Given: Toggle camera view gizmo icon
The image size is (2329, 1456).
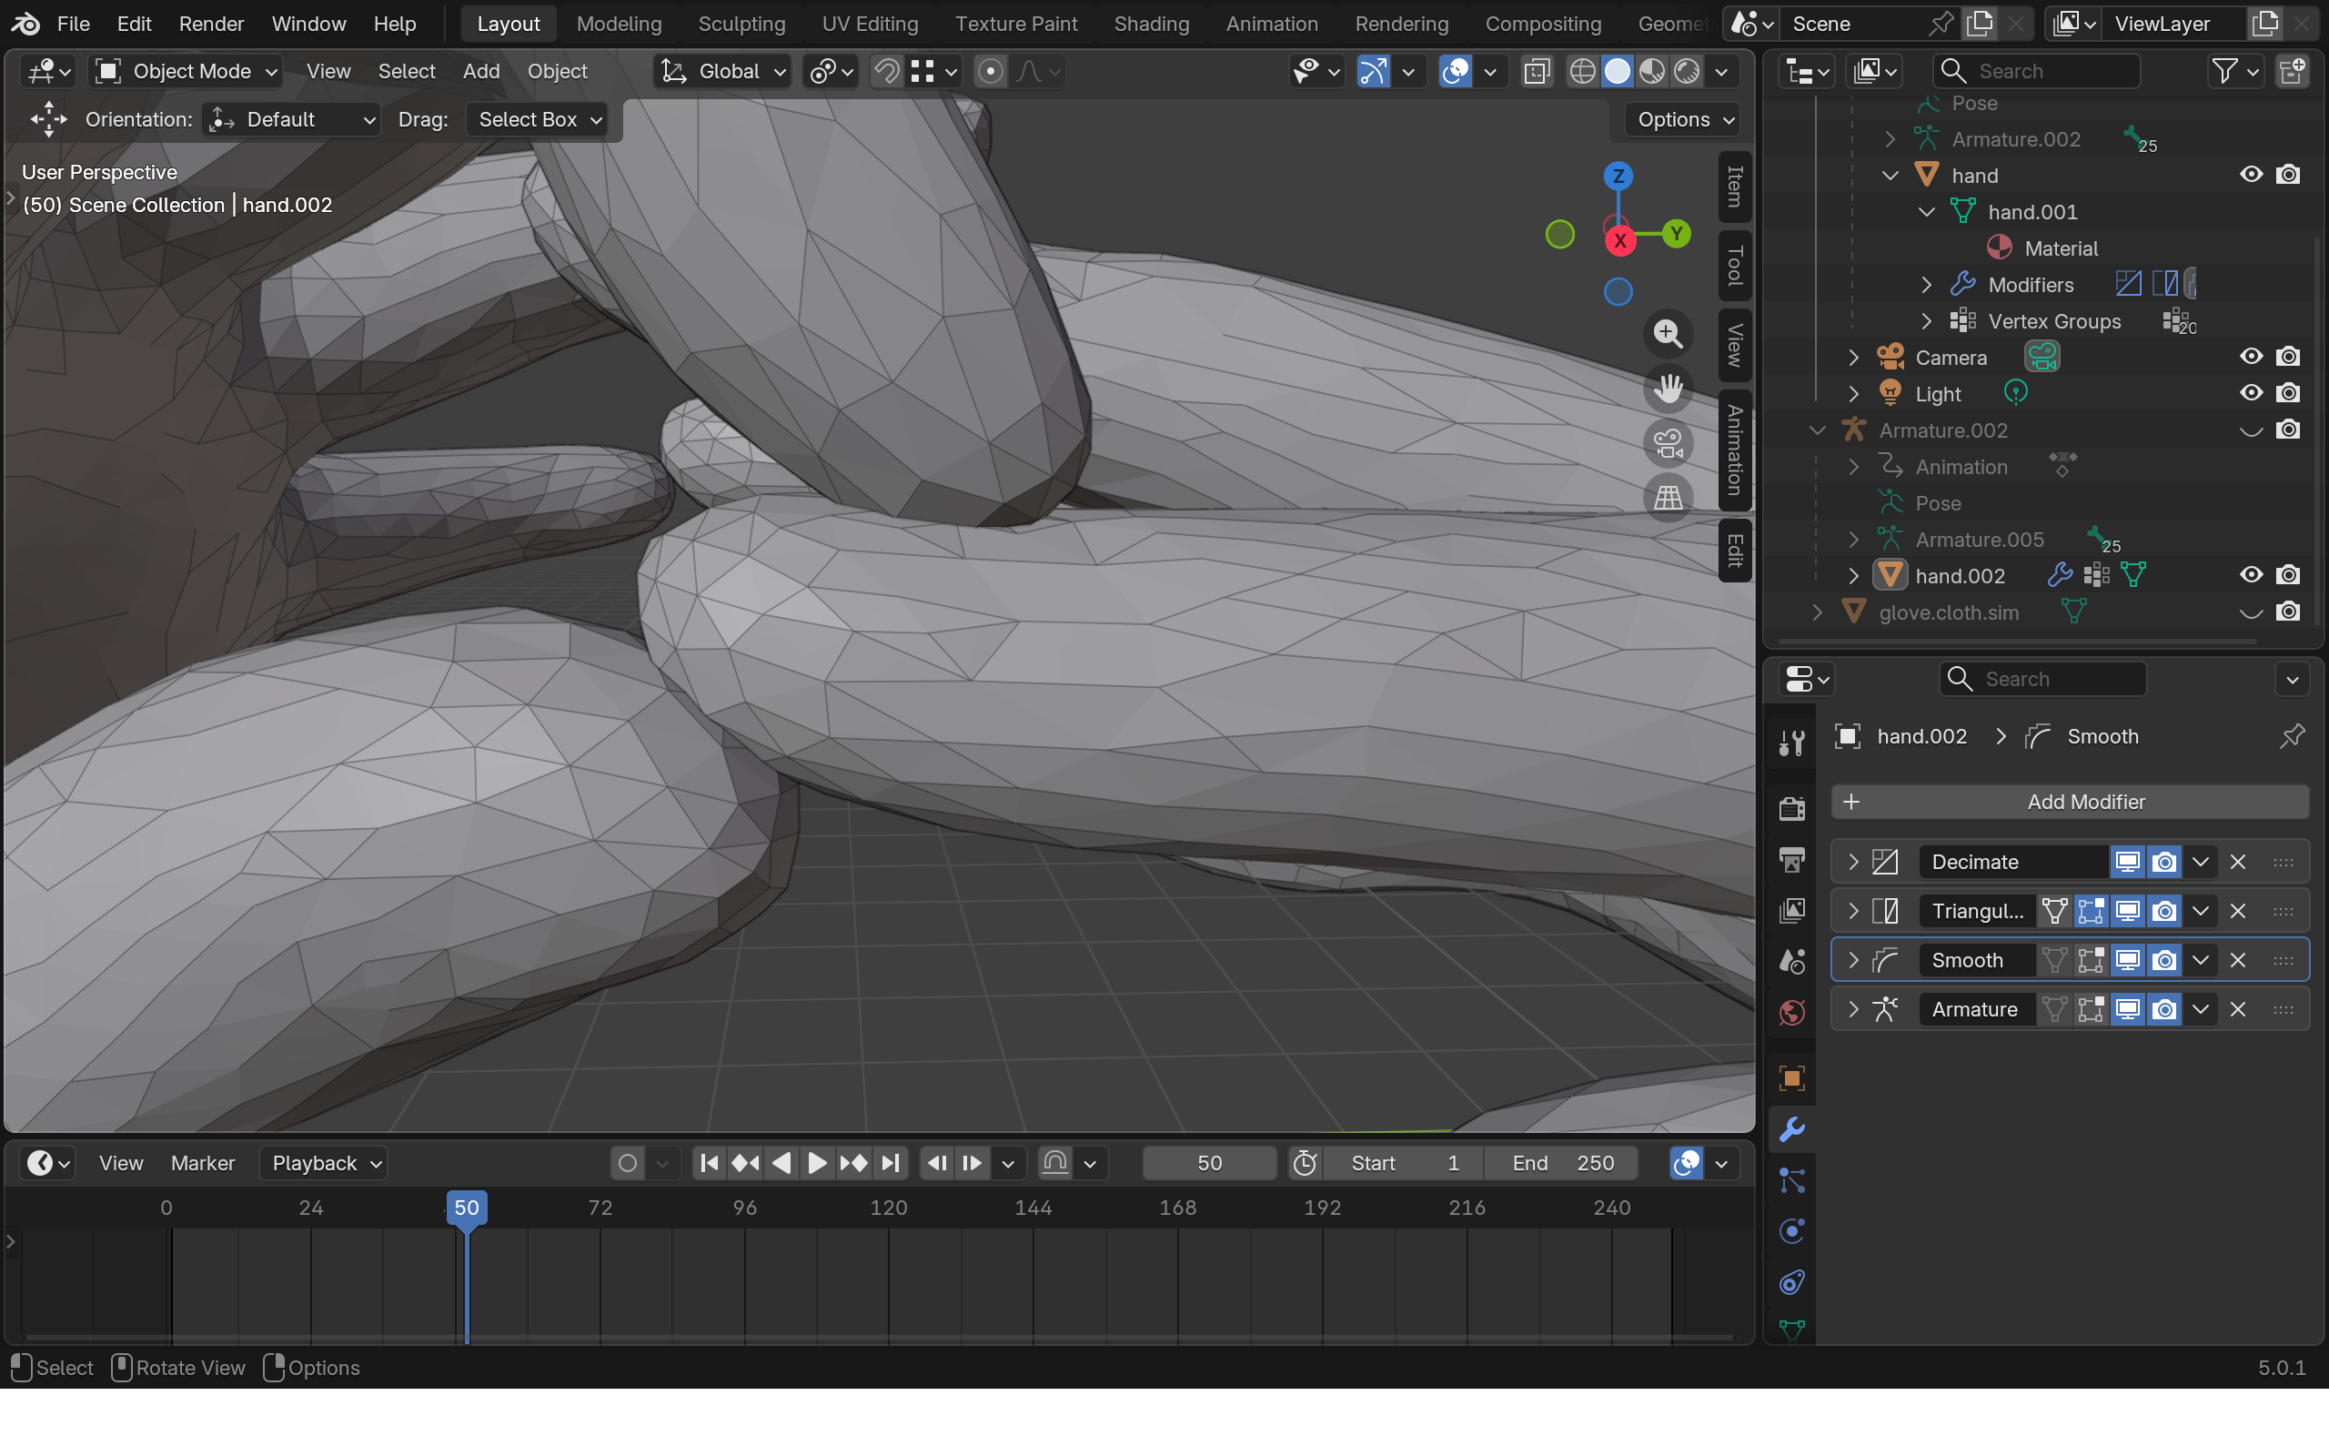Looking at the screenshot, I should [x=1668, y=444].
